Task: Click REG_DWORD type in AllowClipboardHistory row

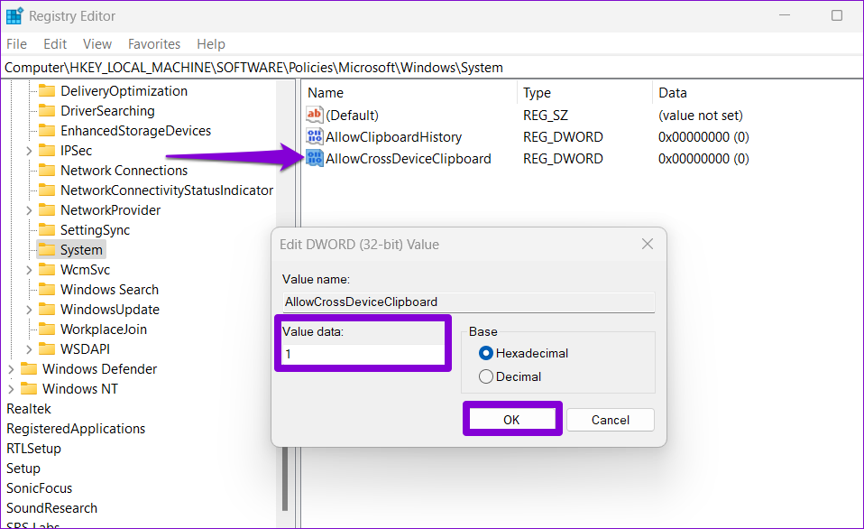Action: coord(563,137)
